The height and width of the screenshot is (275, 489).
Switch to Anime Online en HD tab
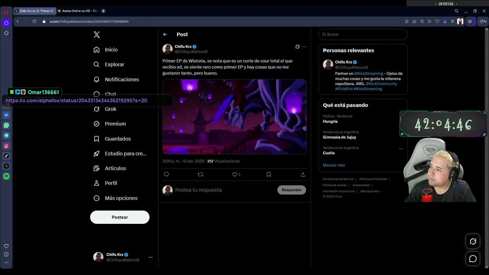78,11
